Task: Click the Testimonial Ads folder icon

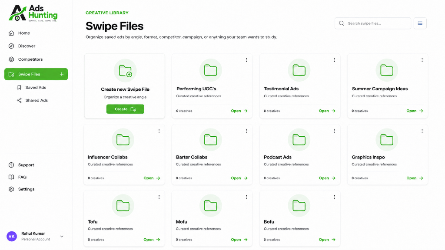Action: [x=299, y=70]
